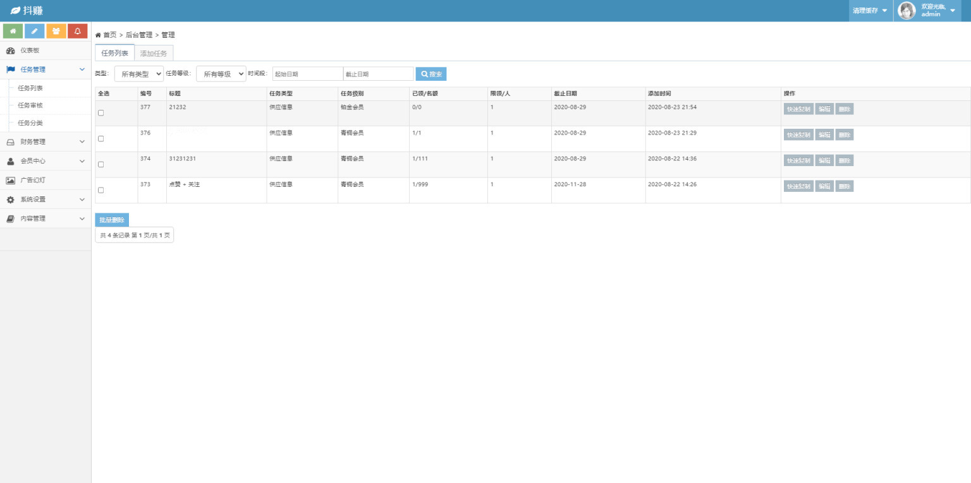Viewport: 971px width, 483px height.
Task: Tick the checkbox for task 377
Action: click(101, 113)
